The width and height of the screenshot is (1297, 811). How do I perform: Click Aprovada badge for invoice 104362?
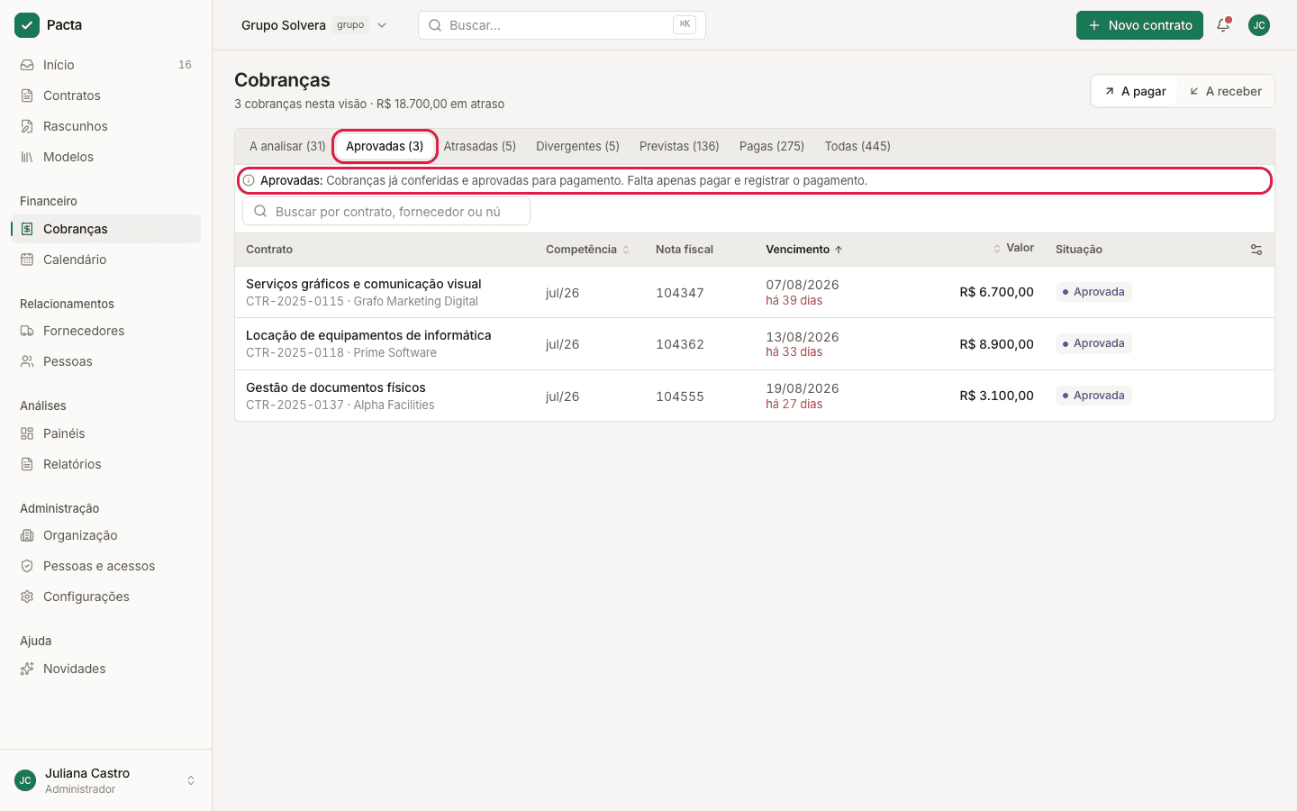click(1093, 343)
